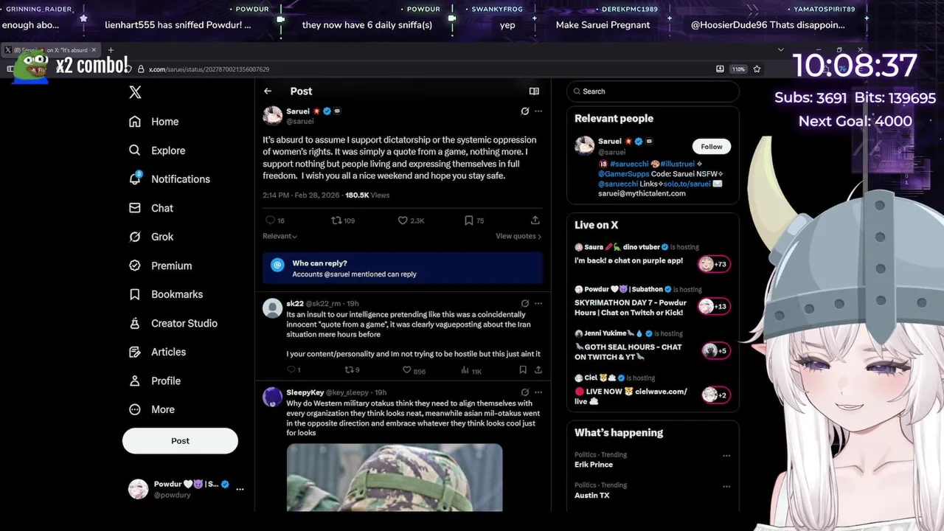Open options for Austin TX trend
944x531 pixels.
pyautogui.click(x=726, y=487)
